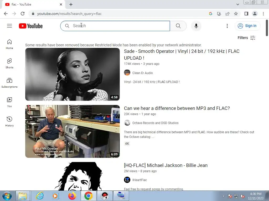Click the taskbar clock 4:36 PM

256,196
